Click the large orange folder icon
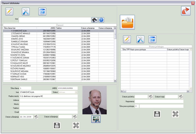196x134 pixels. click(x=127, y=22)
